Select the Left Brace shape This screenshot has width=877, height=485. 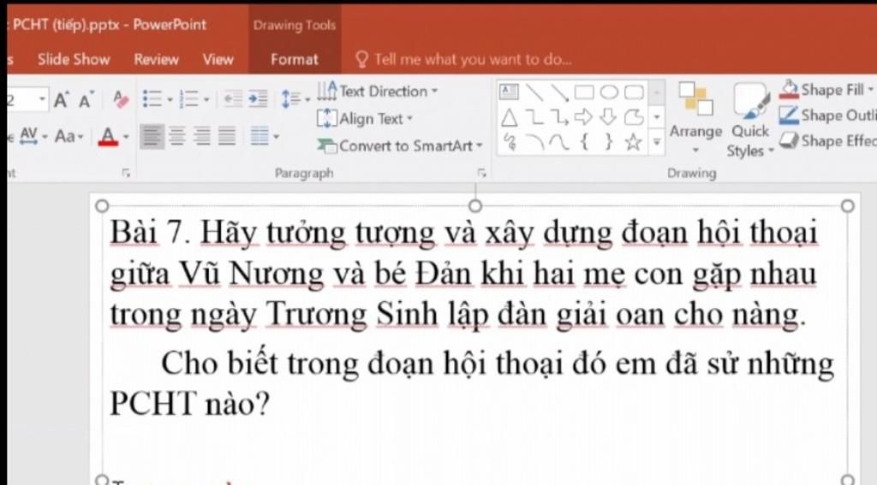point(584,142)
